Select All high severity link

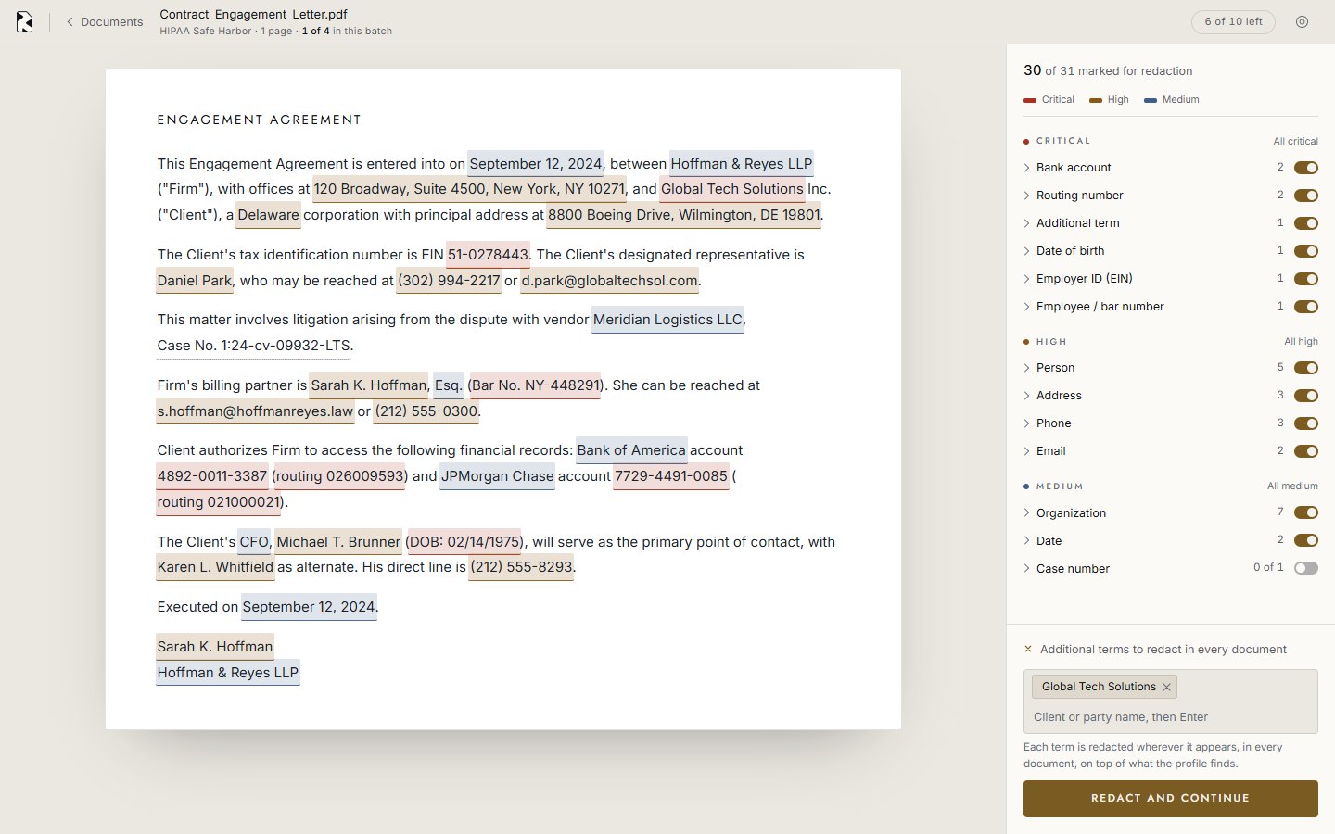point(1301,342)
